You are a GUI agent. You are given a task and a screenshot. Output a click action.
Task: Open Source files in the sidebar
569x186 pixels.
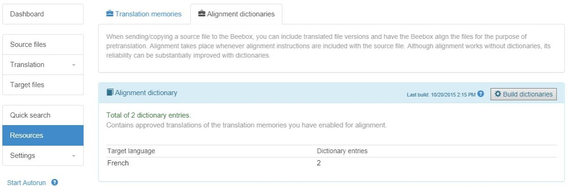pyautogui.click(x=43, y=45)
